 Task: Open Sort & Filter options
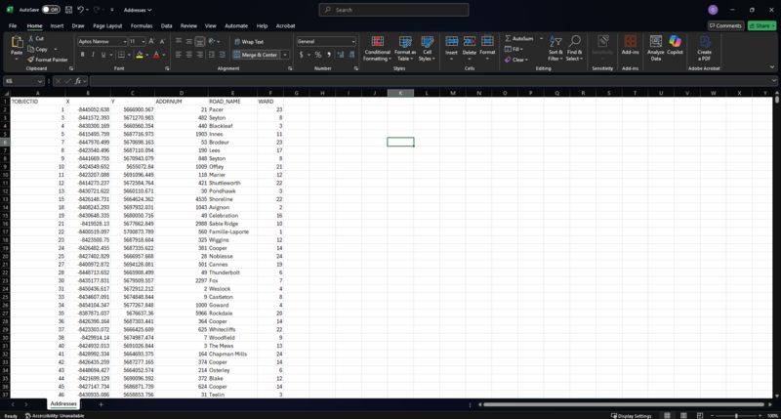[555, 48]
